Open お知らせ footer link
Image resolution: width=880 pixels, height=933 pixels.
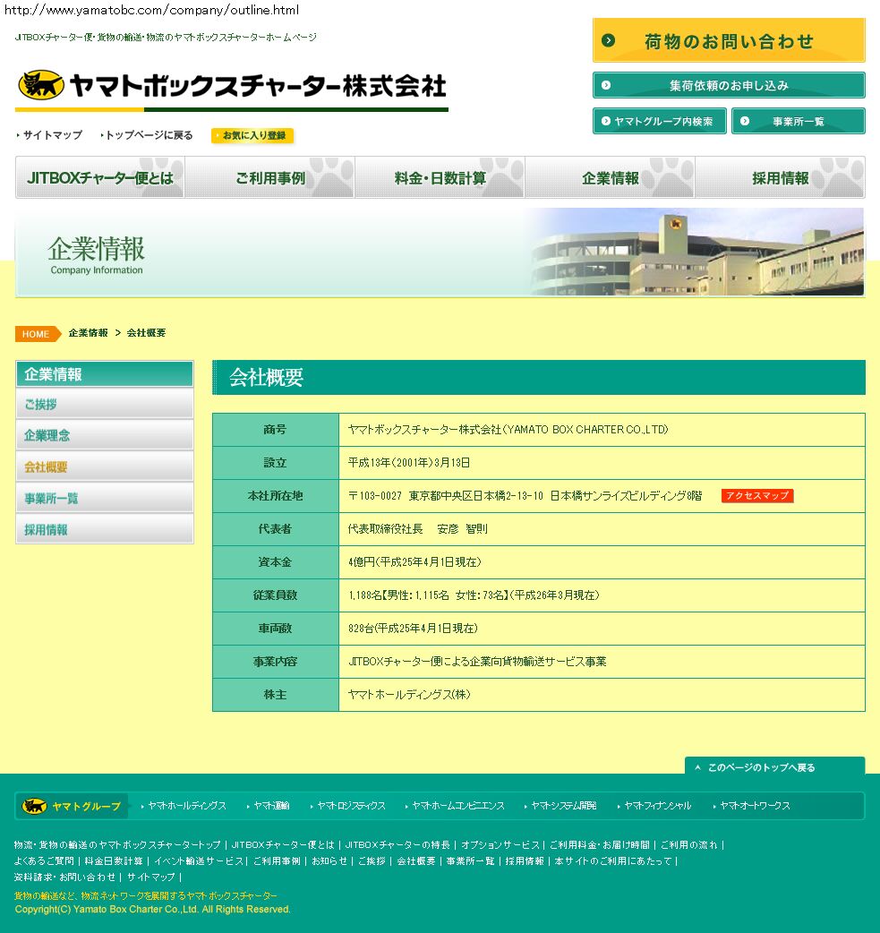coord(329,861)
